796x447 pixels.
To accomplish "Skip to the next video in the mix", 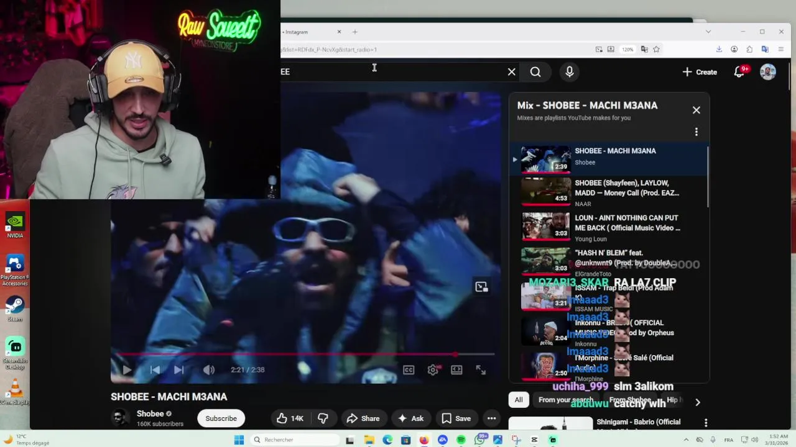I will (178, 370).
